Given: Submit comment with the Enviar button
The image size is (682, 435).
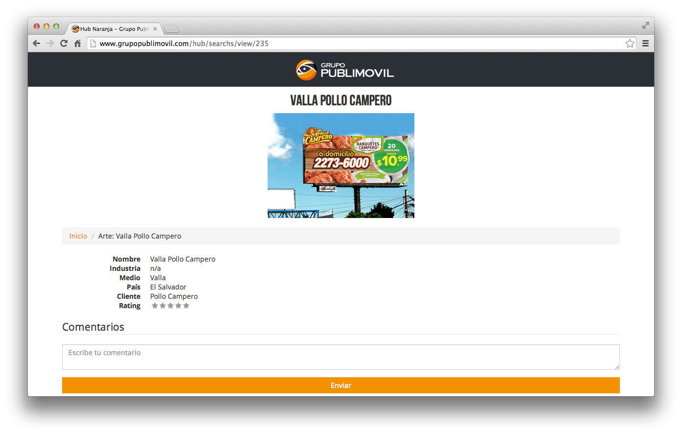Looking at the screenshot, I should coord(341,386).
